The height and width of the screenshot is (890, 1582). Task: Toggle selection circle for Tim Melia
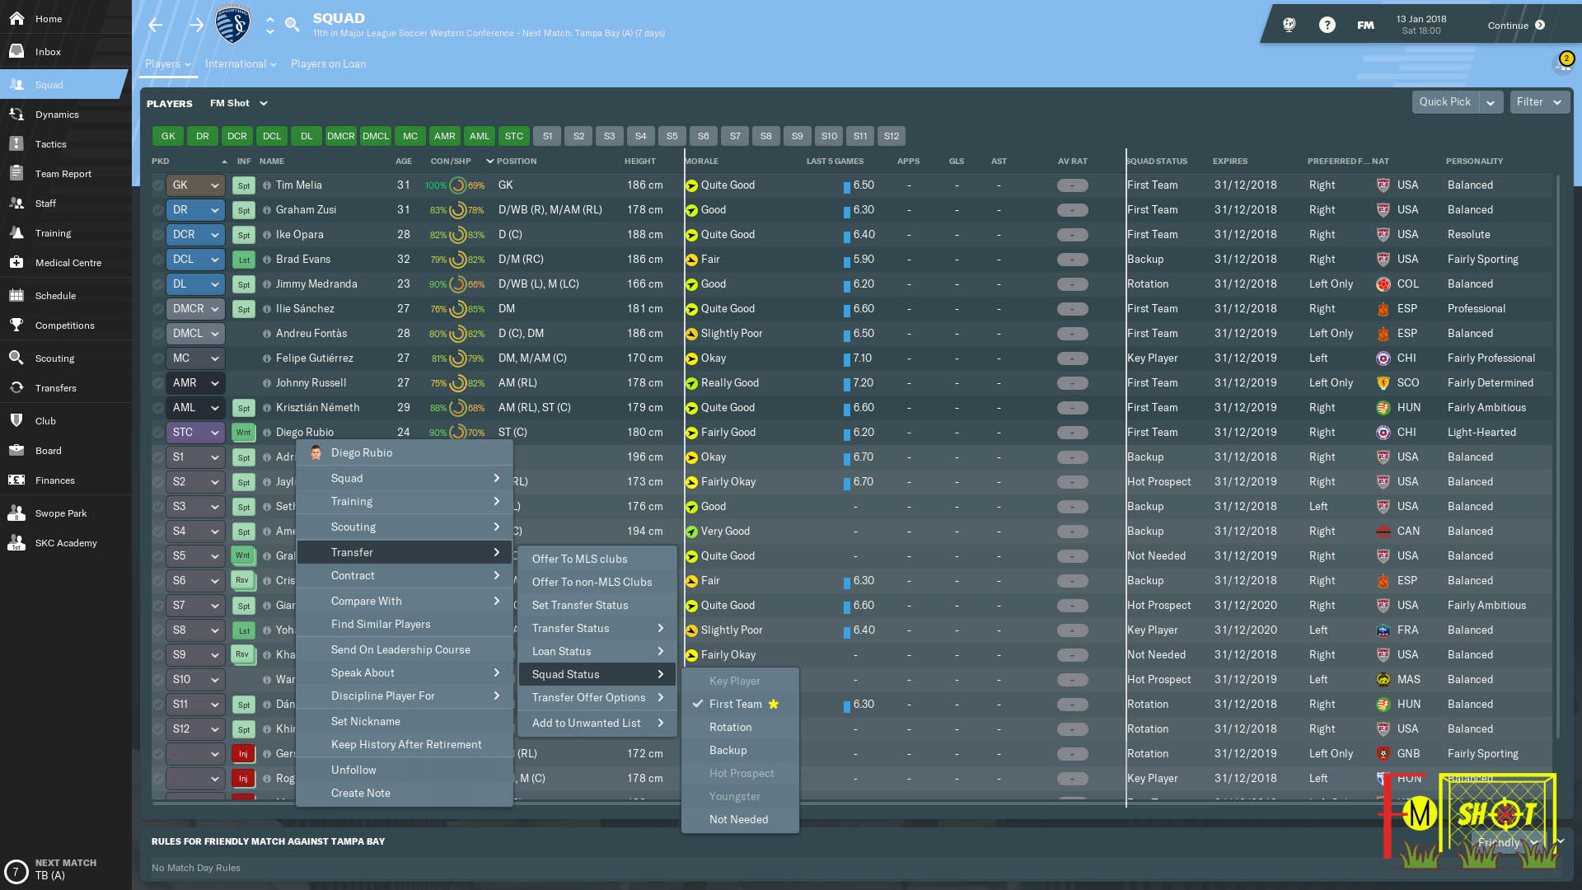pyautogui.click(x=157, y=185)
